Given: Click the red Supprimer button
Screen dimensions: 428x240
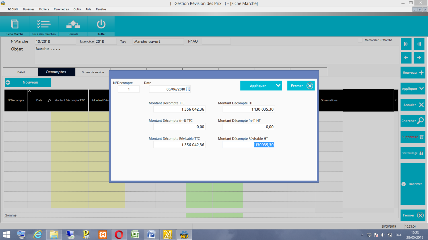Looking at the screenshot, I should click(x=413, y=137).
